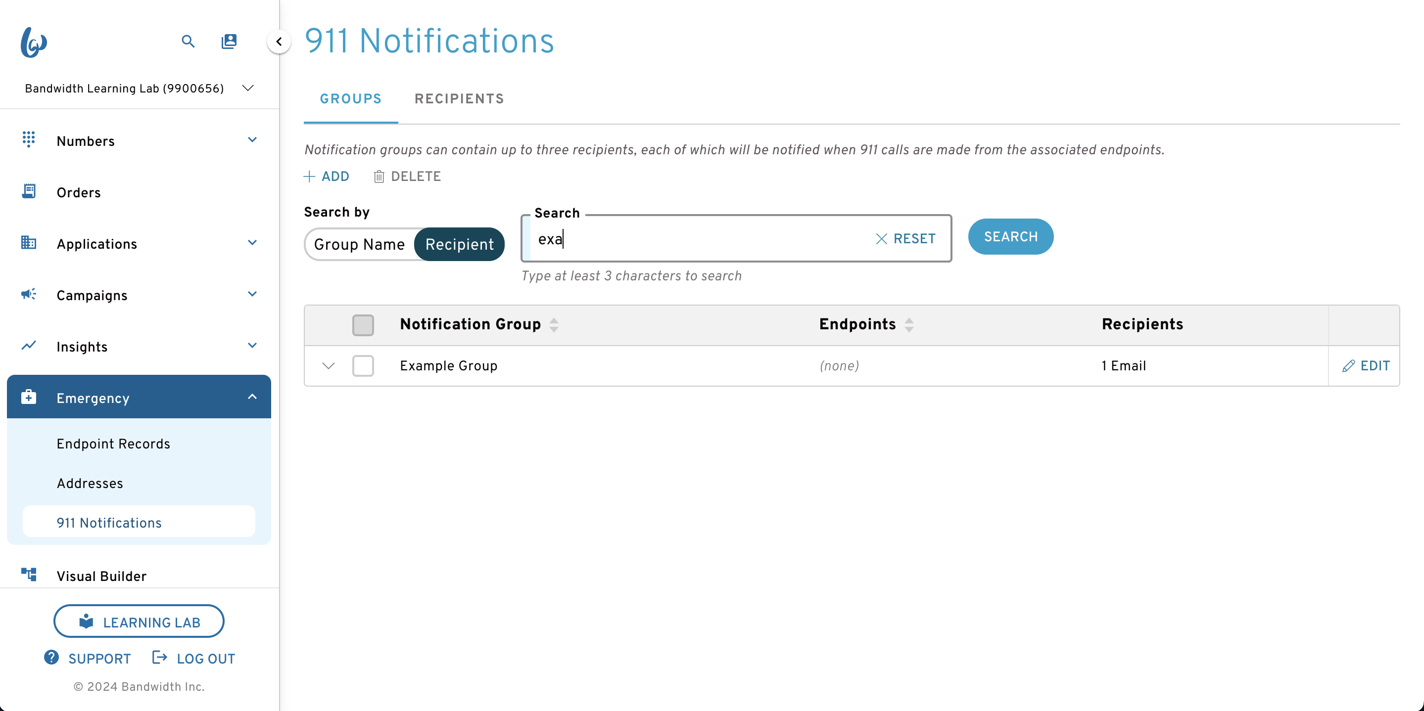The image size is (1424, 711).
Task: Open Endpoint Records under Emergency
Action: [x=113, y=444]
